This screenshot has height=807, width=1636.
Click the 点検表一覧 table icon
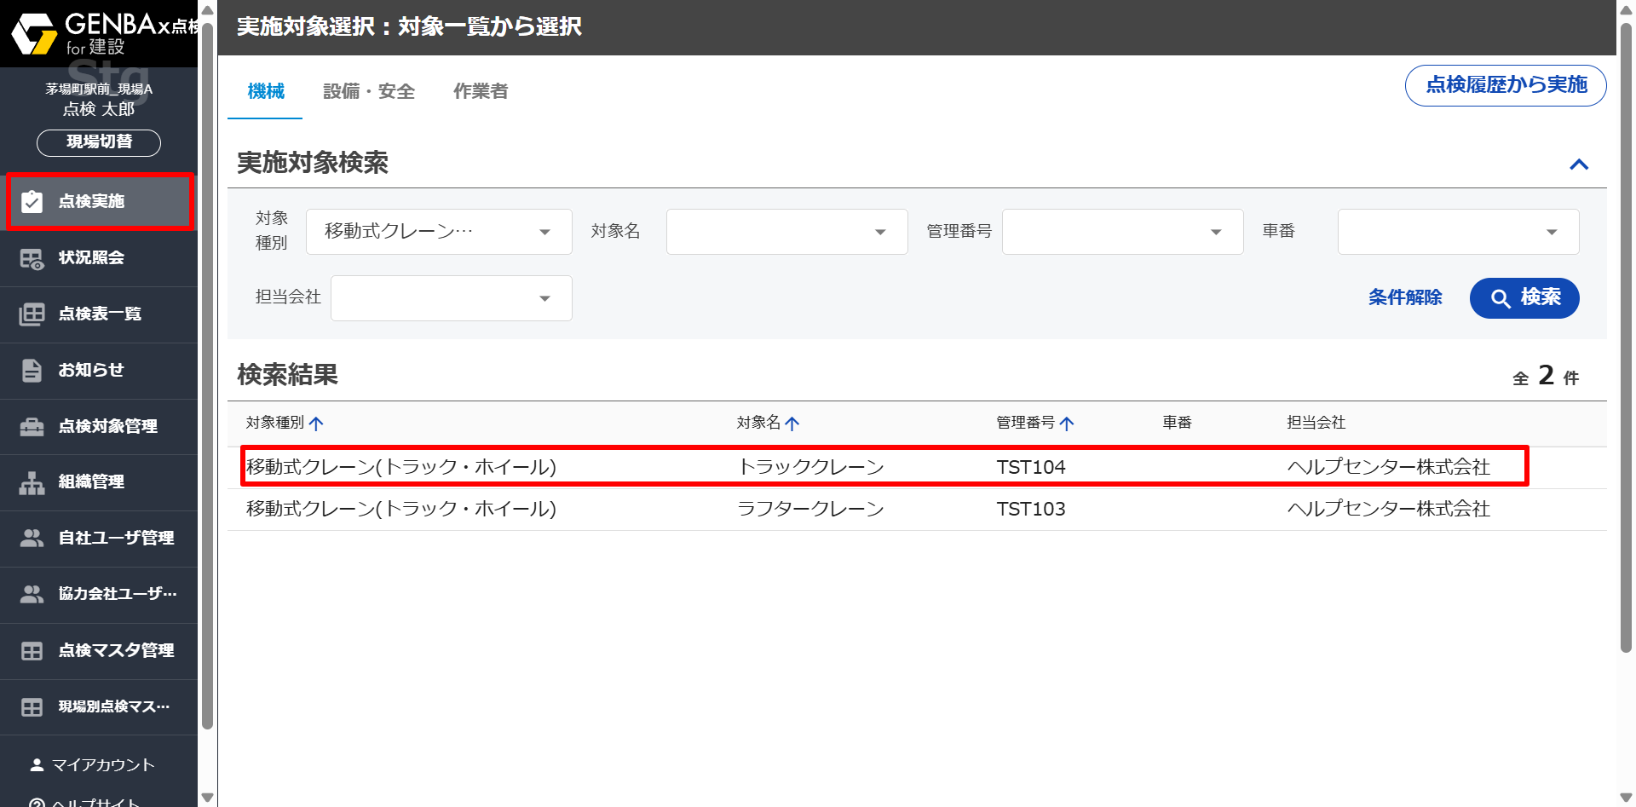32,314
